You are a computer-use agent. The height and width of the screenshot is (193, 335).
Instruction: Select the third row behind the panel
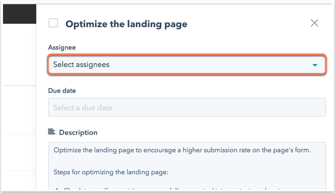click(x=19, y=153)
